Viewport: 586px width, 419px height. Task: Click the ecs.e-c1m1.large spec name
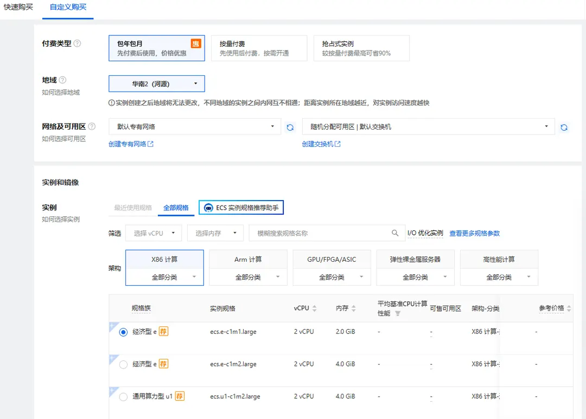[233, 332]
